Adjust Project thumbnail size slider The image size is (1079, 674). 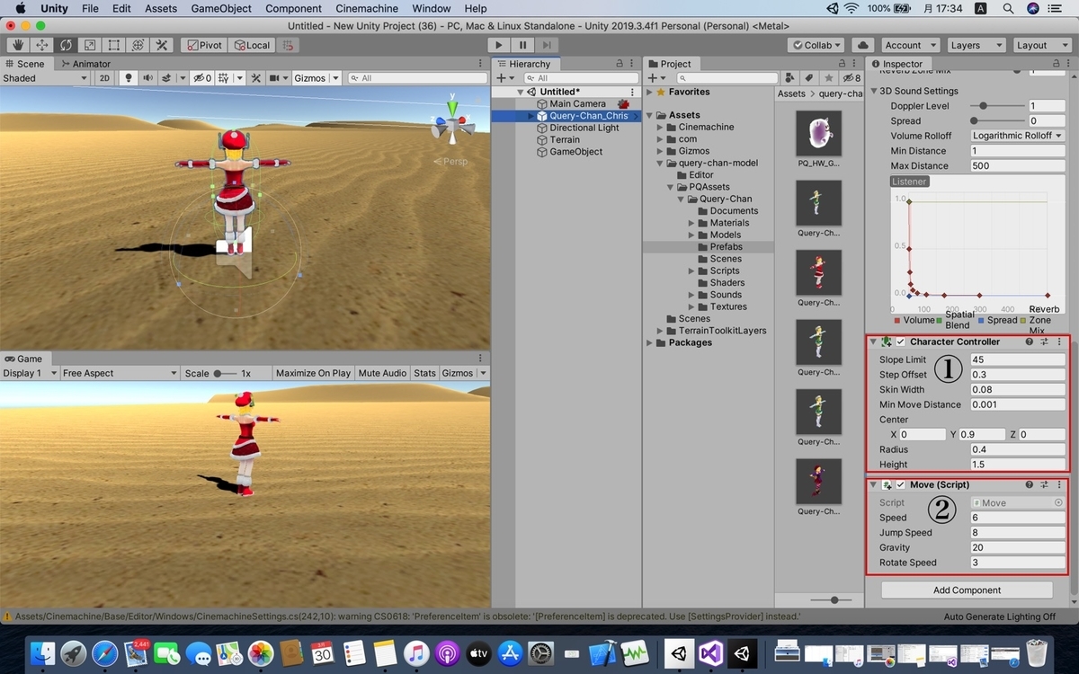834,599
